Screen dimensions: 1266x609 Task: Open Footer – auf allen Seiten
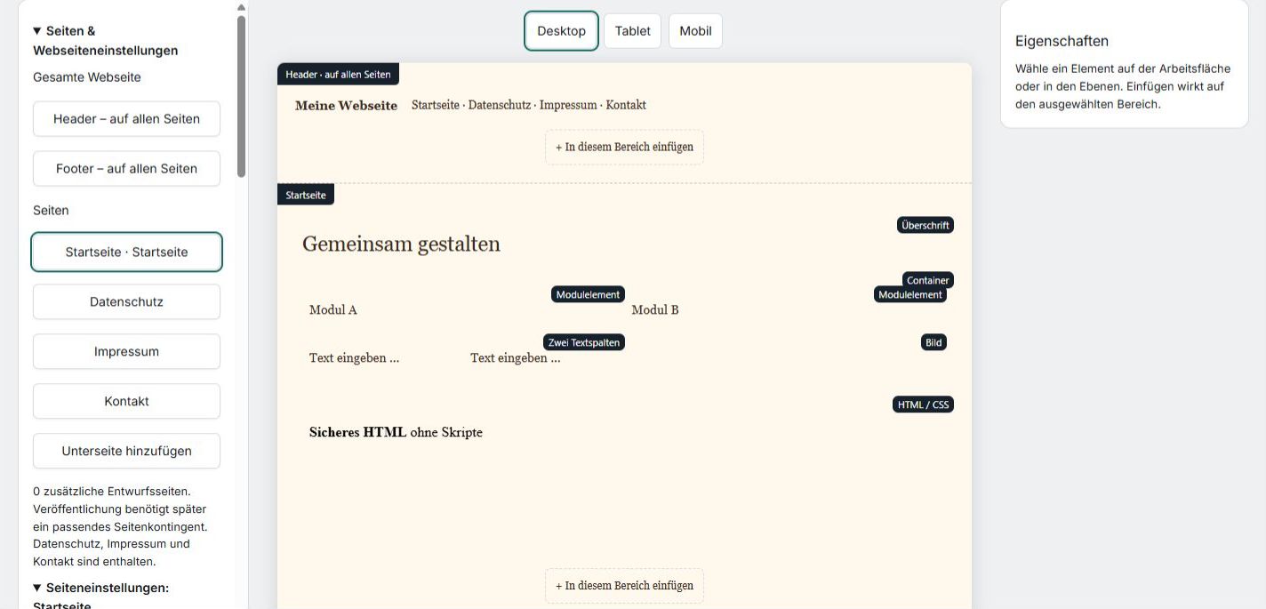coord(126,169)
